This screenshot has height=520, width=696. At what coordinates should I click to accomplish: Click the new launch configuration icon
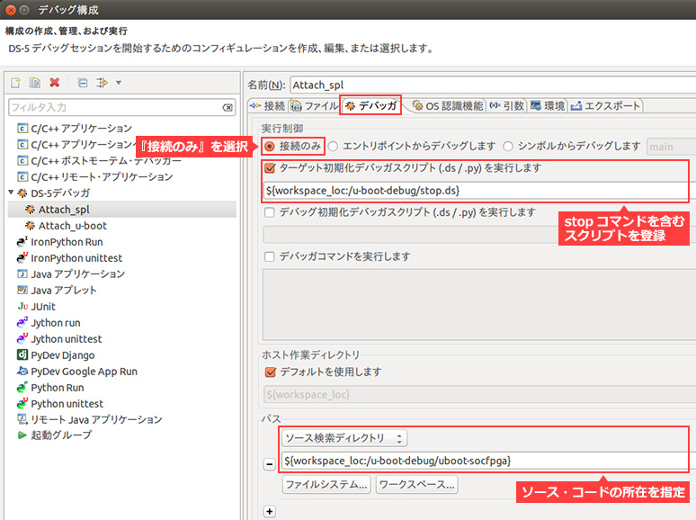[15, 83]
